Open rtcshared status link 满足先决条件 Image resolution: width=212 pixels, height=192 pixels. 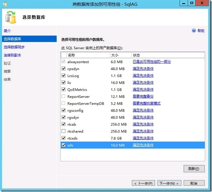tap(143, 131)
